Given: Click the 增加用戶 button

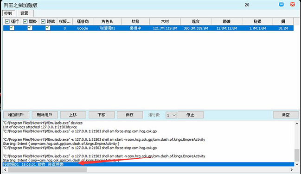Looking at the screenshot, I should pos(16,115).
